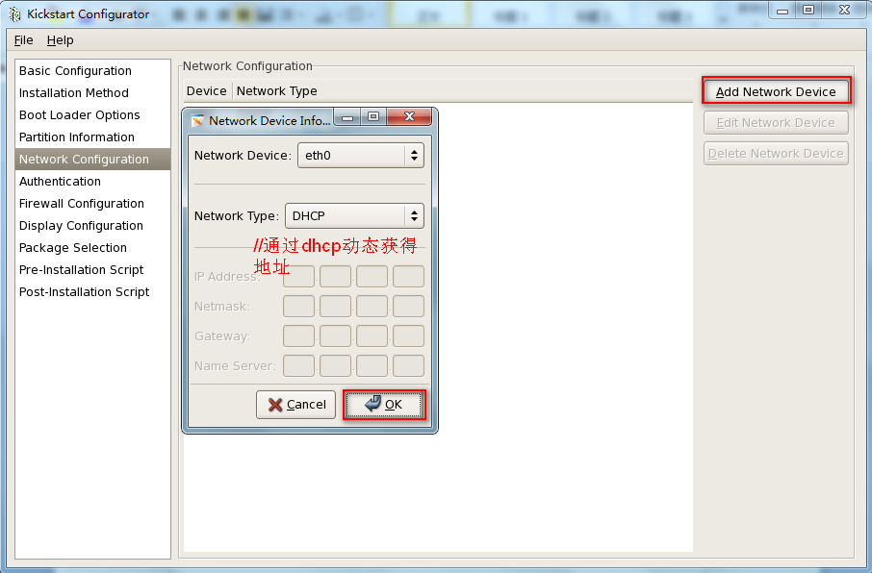Open the Network Device eth0 dropdown
The width and height of the screenshot is (872, 573).
pyautogui.click(x=361, y=156)
